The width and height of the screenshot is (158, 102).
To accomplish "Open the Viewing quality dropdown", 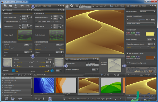I will pos(147,11).
